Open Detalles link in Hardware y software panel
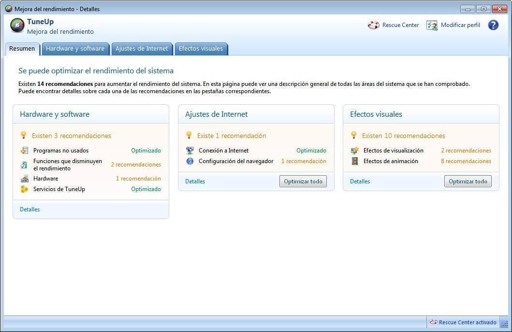This screenshot has width=512, height=332. (x=29, y=209)
